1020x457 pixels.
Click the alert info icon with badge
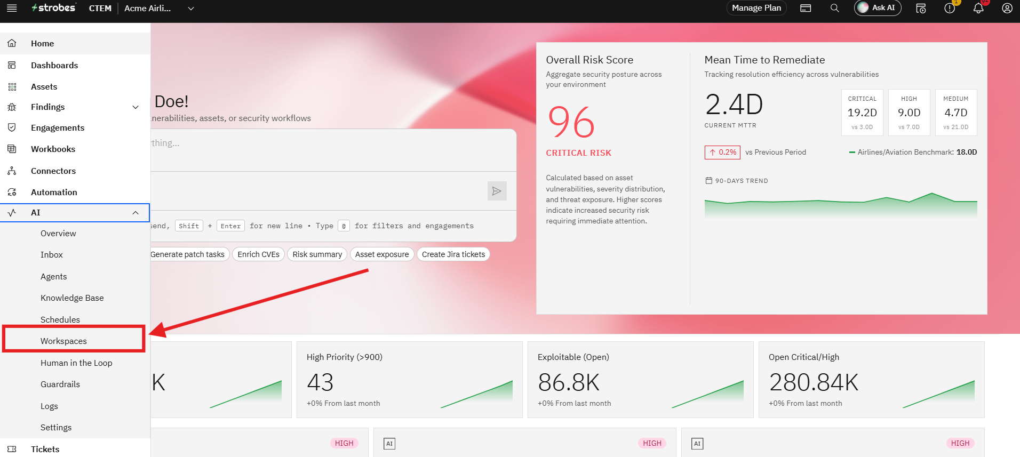click(x=950, y=8)
